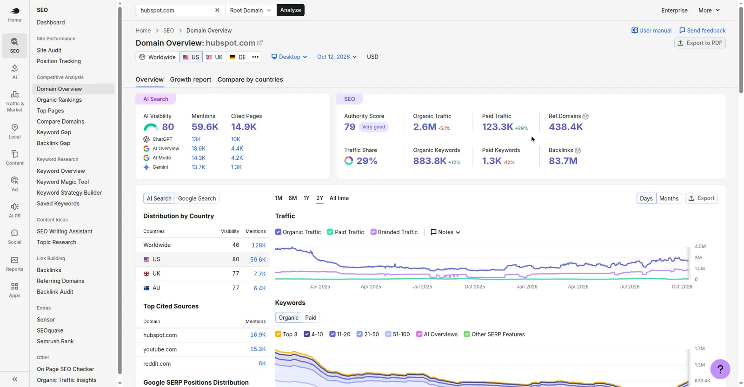Expand the More menu
This screenshot has height=387, width=744.
709,10
